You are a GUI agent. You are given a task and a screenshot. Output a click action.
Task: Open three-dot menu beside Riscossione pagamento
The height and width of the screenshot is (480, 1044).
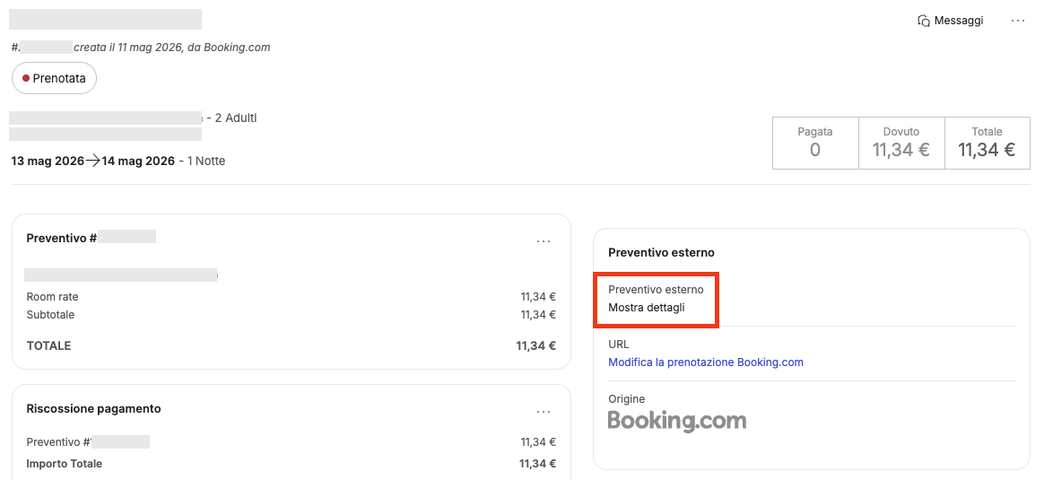544,412
